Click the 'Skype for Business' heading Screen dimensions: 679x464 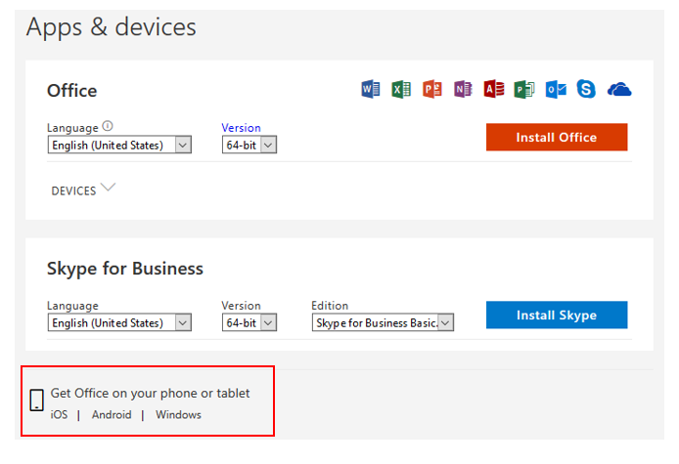point(124,269)
